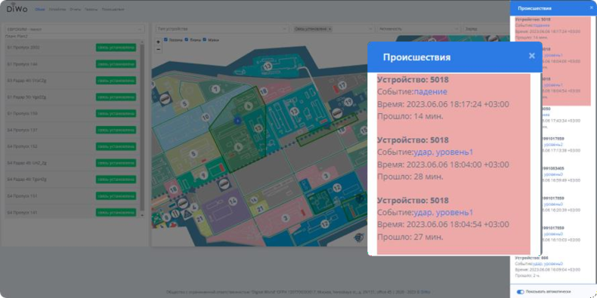Click green status button for Б4 Пропуск 141

click(116, 213)
